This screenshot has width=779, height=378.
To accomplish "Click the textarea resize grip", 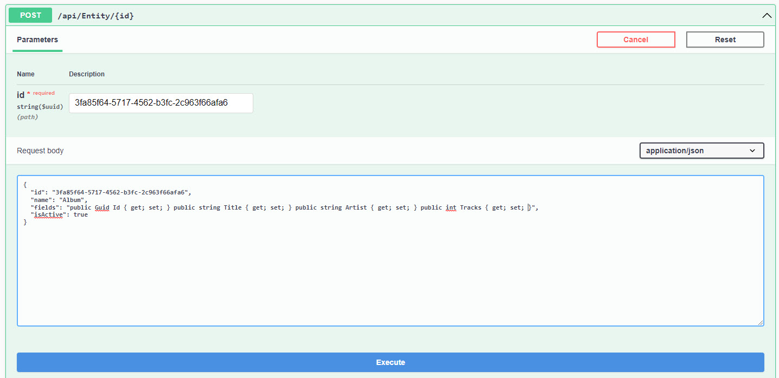I will (761, 322).
